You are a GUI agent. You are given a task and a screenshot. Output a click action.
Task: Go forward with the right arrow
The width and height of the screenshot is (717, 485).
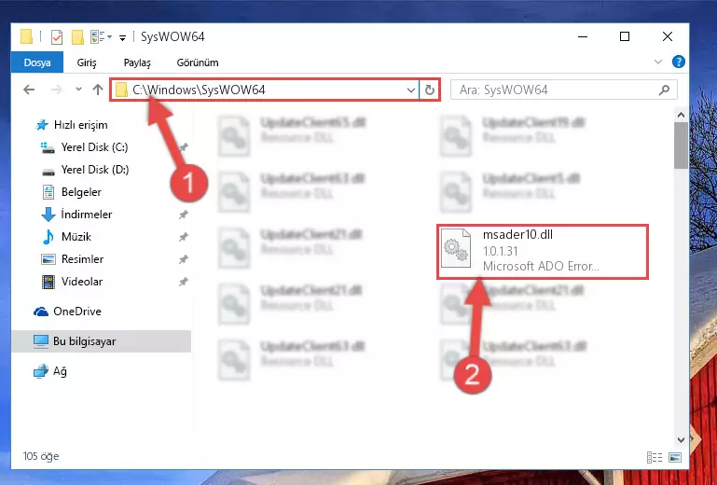tap(57, 90)
